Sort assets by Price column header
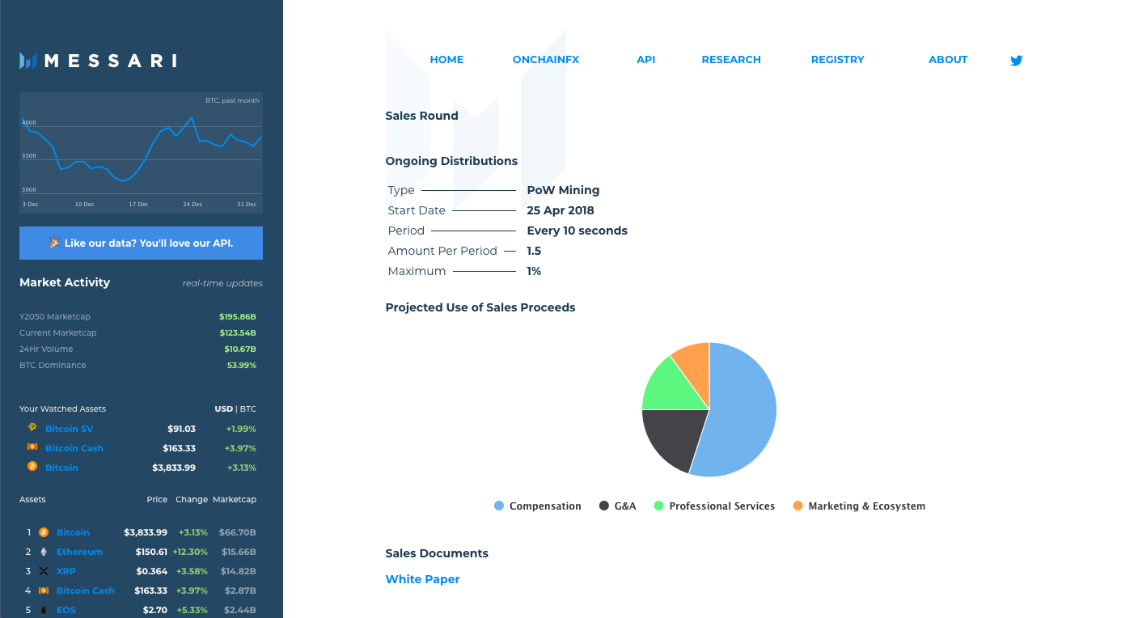Viewport: 1134px width, 618px height. (157, 500)
